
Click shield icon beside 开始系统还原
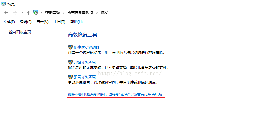click(x=71, y=62)
